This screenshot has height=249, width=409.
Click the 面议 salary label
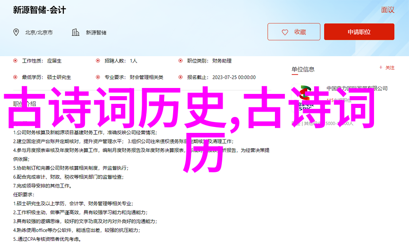[388, 10]
